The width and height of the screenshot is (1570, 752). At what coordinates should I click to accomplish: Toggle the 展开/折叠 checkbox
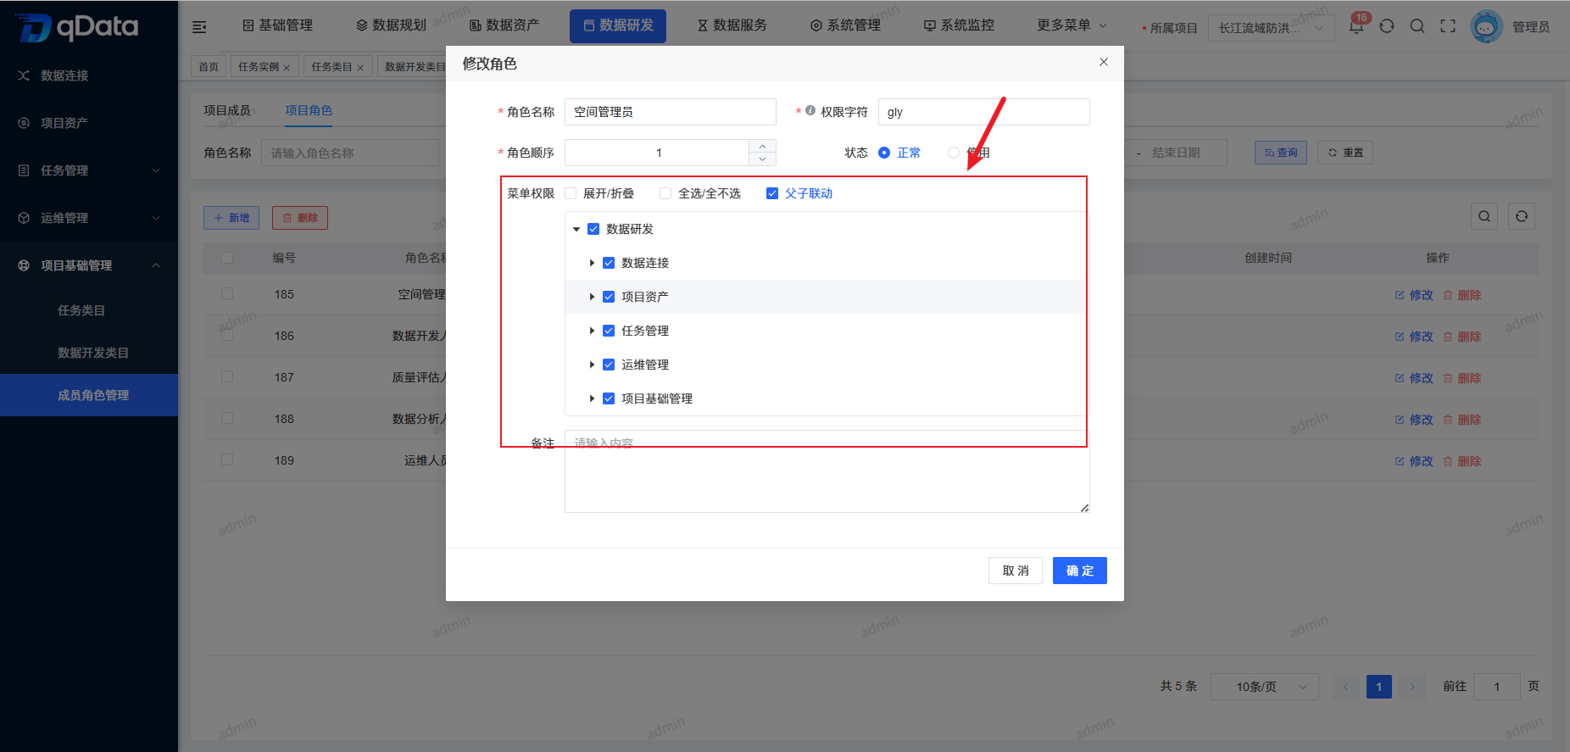(571, 193)
